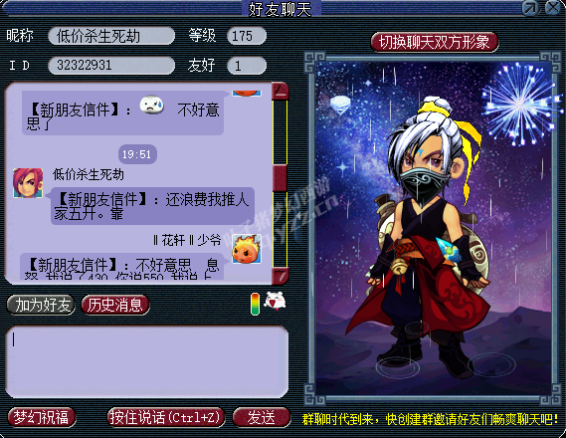The height and width of the screenshot is (438, 566).
Task: Click the red-haired avatar of 低价杀生死劫
Action: (28, 183)
